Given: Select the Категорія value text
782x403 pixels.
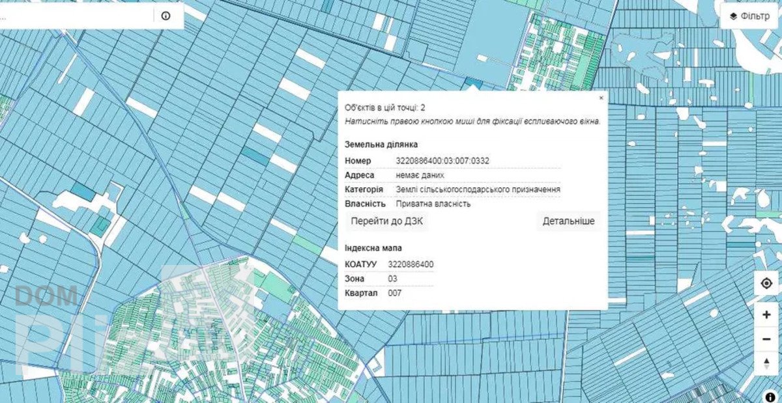Looking at the screenshot, I should pos(478,189).
